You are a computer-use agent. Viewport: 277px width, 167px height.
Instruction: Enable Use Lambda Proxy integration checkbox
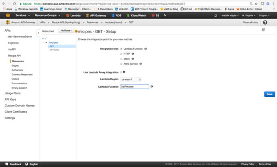[x=121, y=72]
